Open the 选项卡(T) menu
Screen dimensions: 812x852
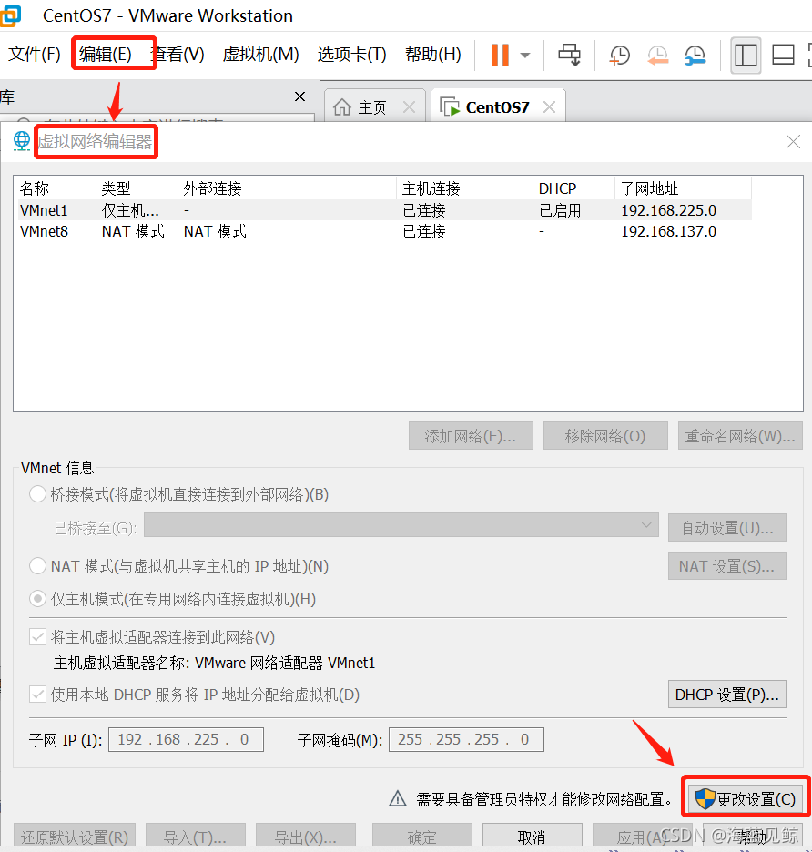point(351,55)
